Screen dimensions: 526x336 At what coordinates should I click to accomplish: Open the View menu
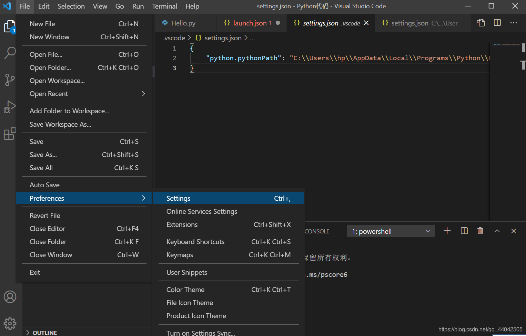[x=100, y=6]
